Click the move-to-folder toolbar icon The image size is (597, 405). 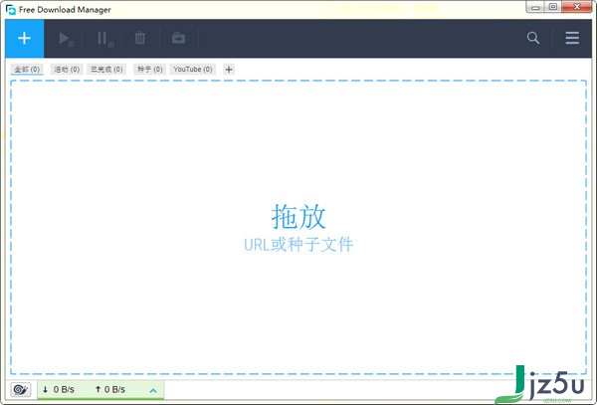click(x=178, y=38)
